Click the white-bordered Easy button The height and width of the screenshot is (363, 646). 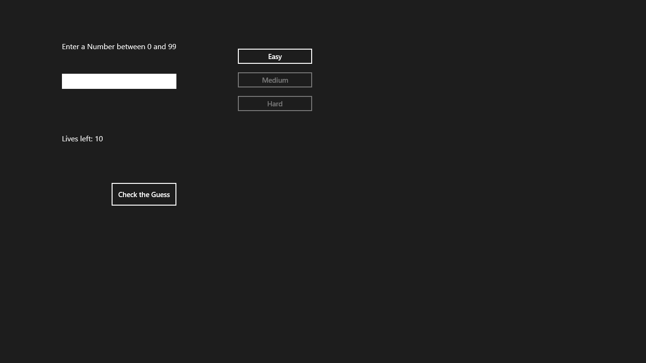(275, 56)
